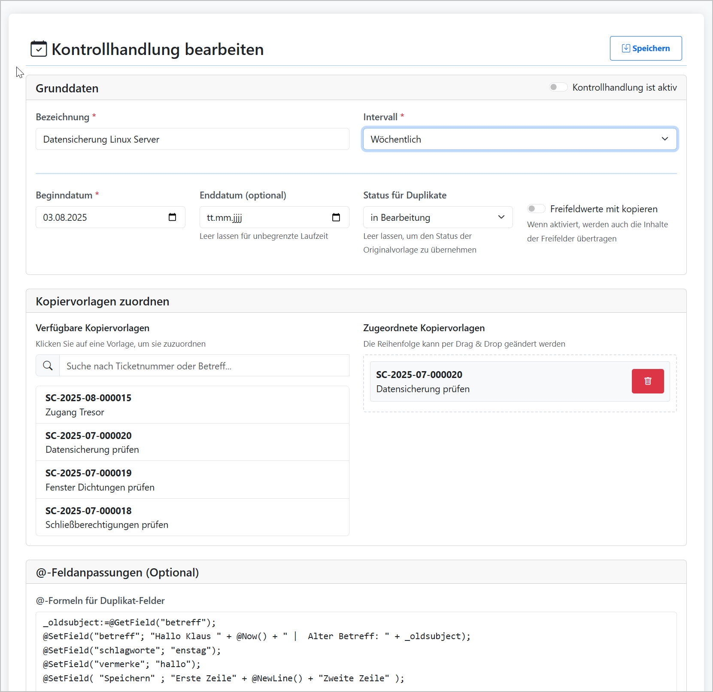
Task: Select template SC-2025-08-000015 Zugang Tresor
Action: (192, 405)
